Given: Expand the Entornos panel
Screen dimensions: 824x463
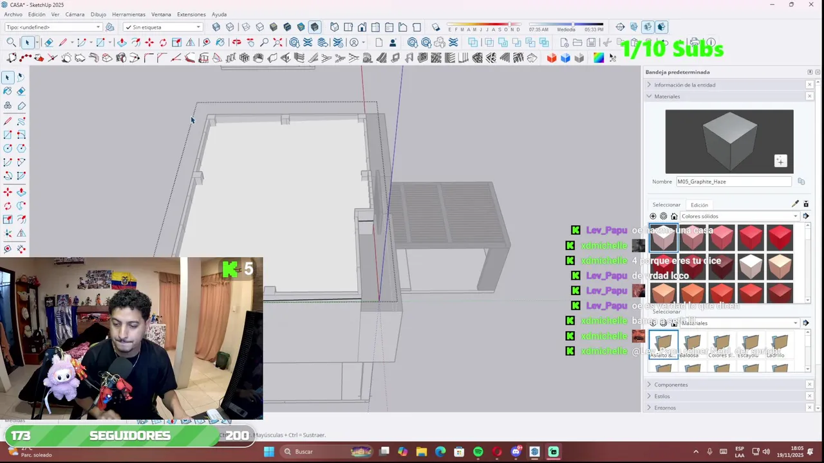Looking at the screenshot, I should tap(729, 408).
